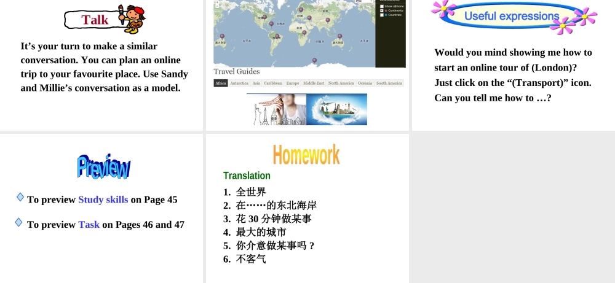Screen dimensions: 615x283
Task: Switch to the Oceania tab
Action: [x=365, y=83]
